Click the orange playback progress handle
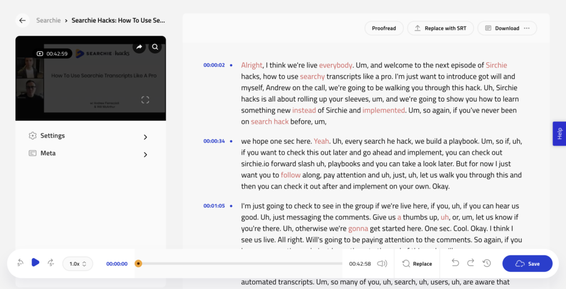This screenshot has height=289, width=566. (x=138, y=264)
